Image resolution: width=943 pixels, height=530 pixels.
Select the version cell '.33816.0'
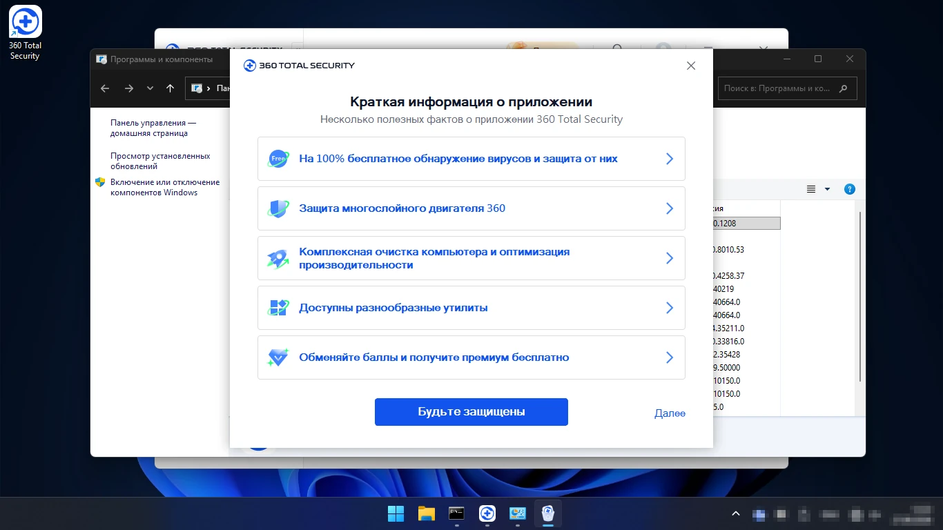730,341
